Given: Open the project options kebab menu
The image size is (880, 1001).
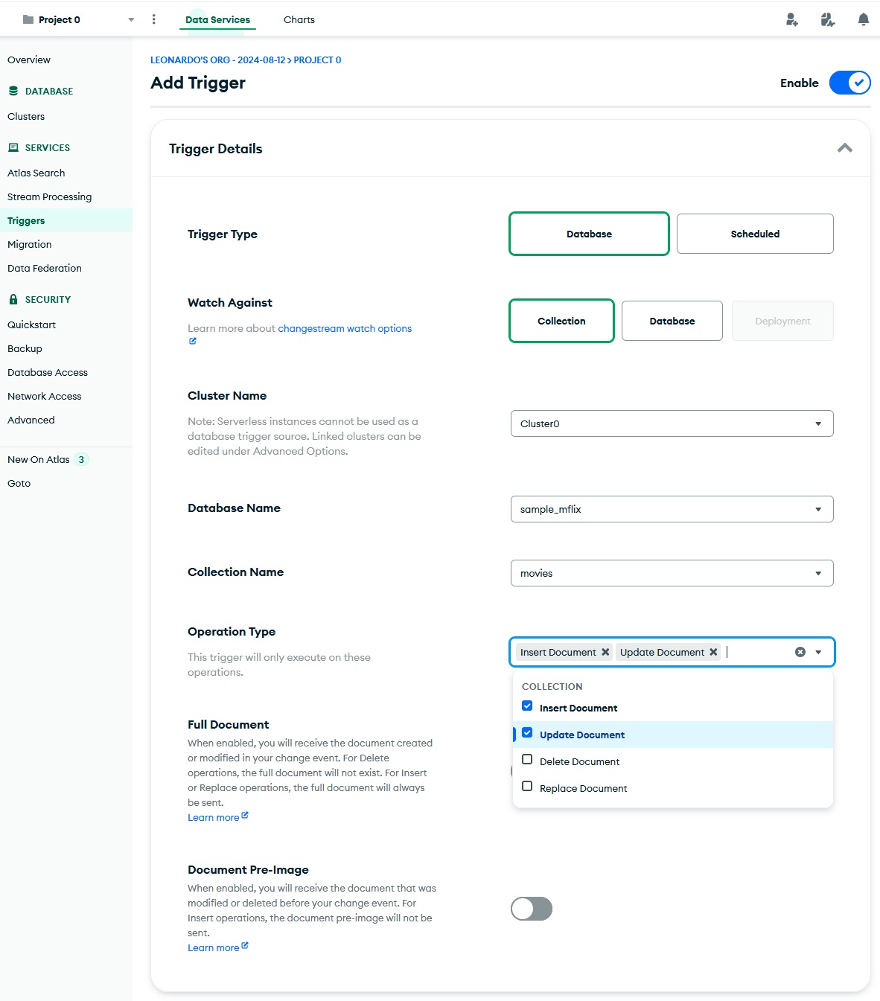Looking at the screenshot, I should [153, 19].
